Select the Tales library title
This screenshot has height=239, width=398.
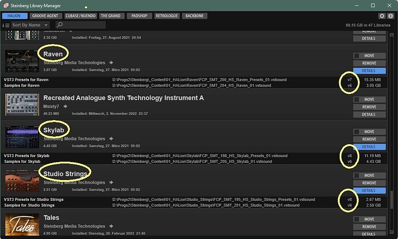[x=51, y=218]
